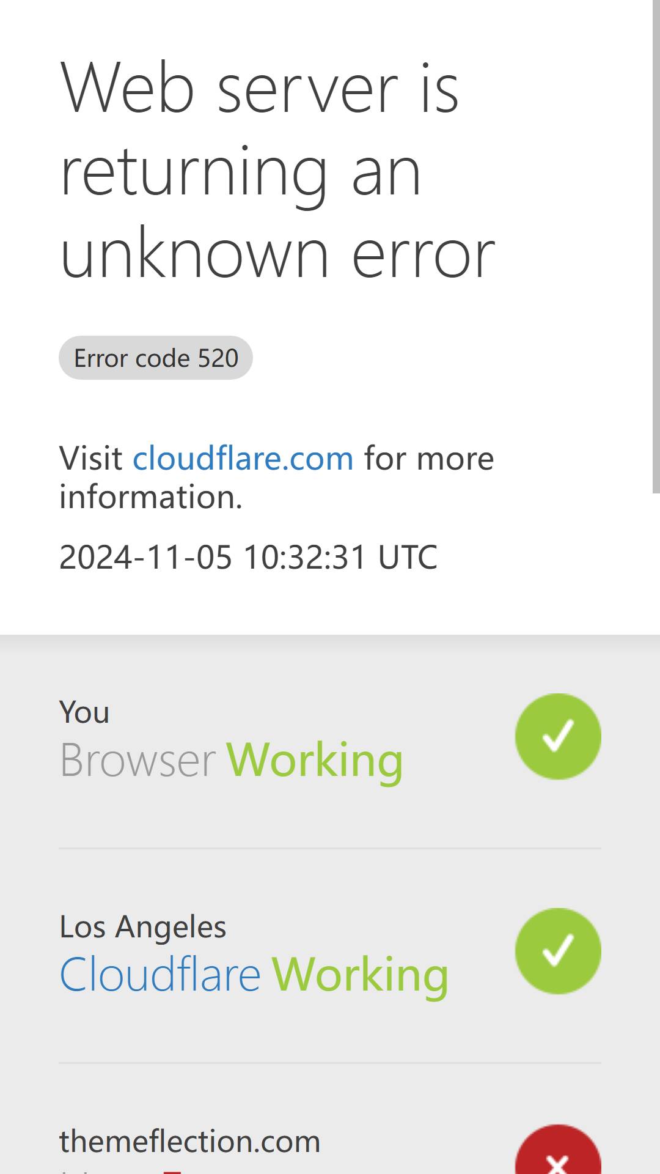Click the divider line below Browser Working
Viewport: 660px width, 1174px height.
tap(330, 848)
